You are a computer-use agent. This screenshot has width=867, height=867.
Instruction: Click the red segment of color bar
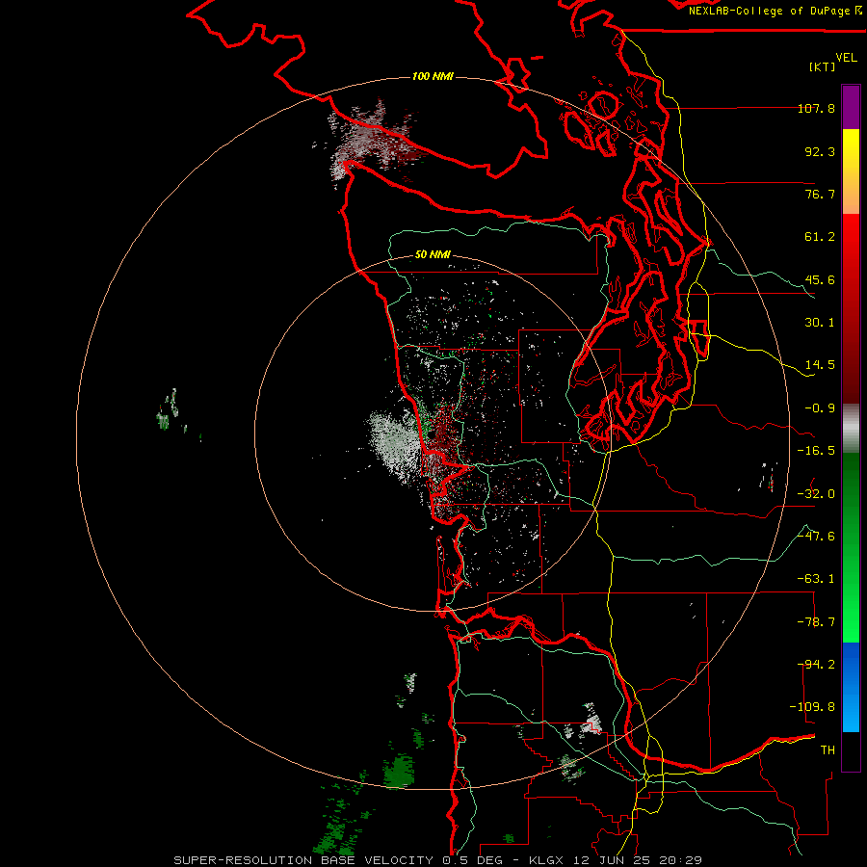851,308
